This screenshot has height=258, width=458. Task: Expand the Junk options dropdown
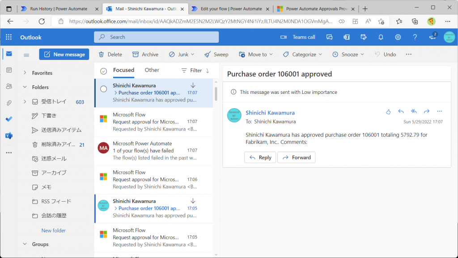coord(192,55)
